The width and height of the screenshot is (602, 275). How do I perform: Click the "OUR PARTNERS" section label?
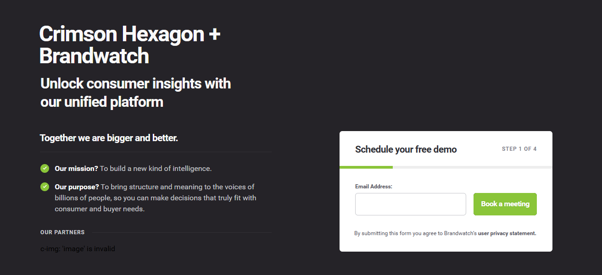pyautogui.click(x=62, y=232)
